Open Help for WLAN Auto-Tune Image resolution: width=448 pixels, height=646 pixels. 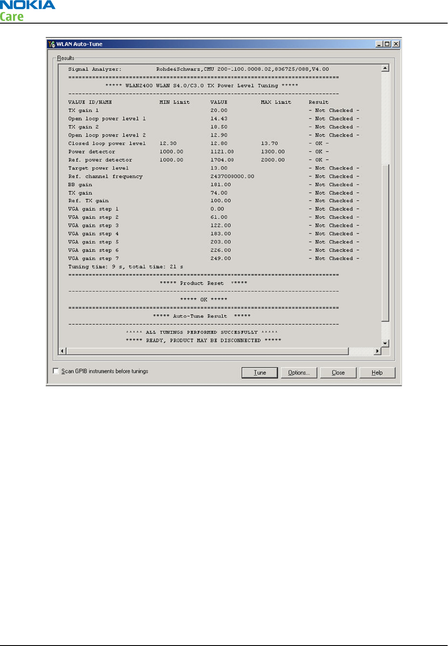click(377, 373)
